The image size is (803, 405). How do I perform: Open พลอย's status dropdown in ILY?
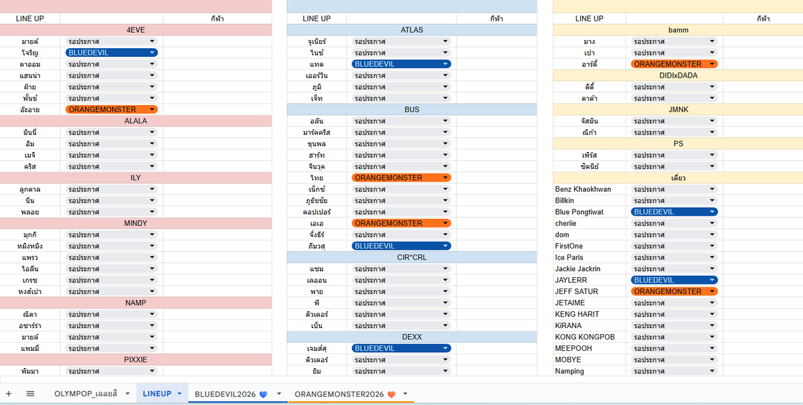(112, 212)
